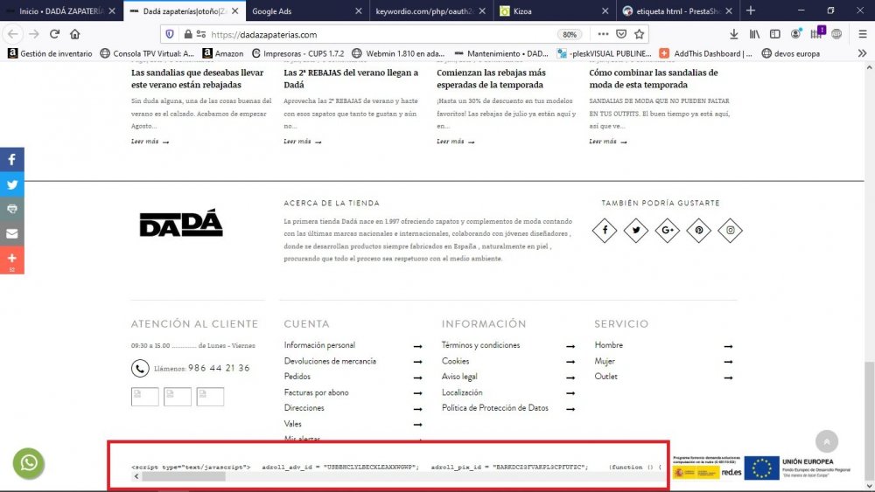Open the footer Twitter diamond icon

click(636, 230)
